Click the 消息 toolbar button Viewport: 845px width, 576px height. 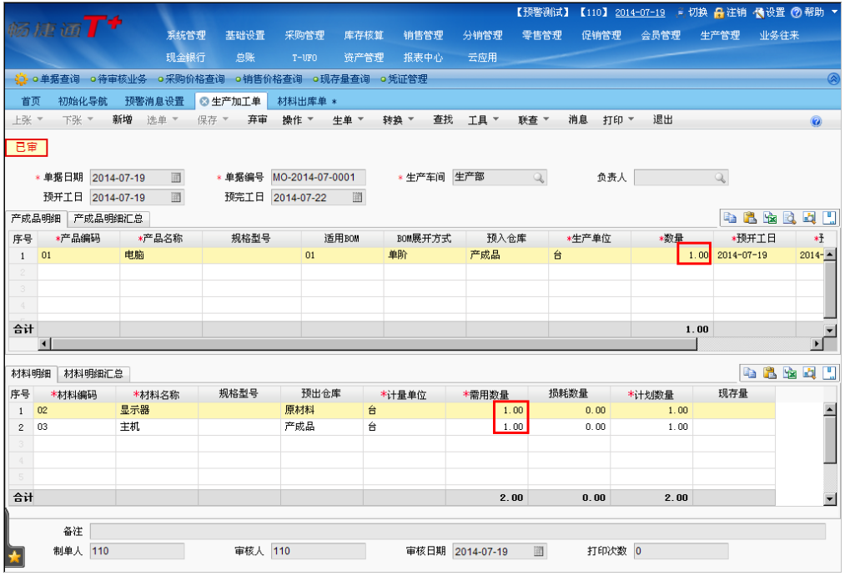[x=578, y=119]
